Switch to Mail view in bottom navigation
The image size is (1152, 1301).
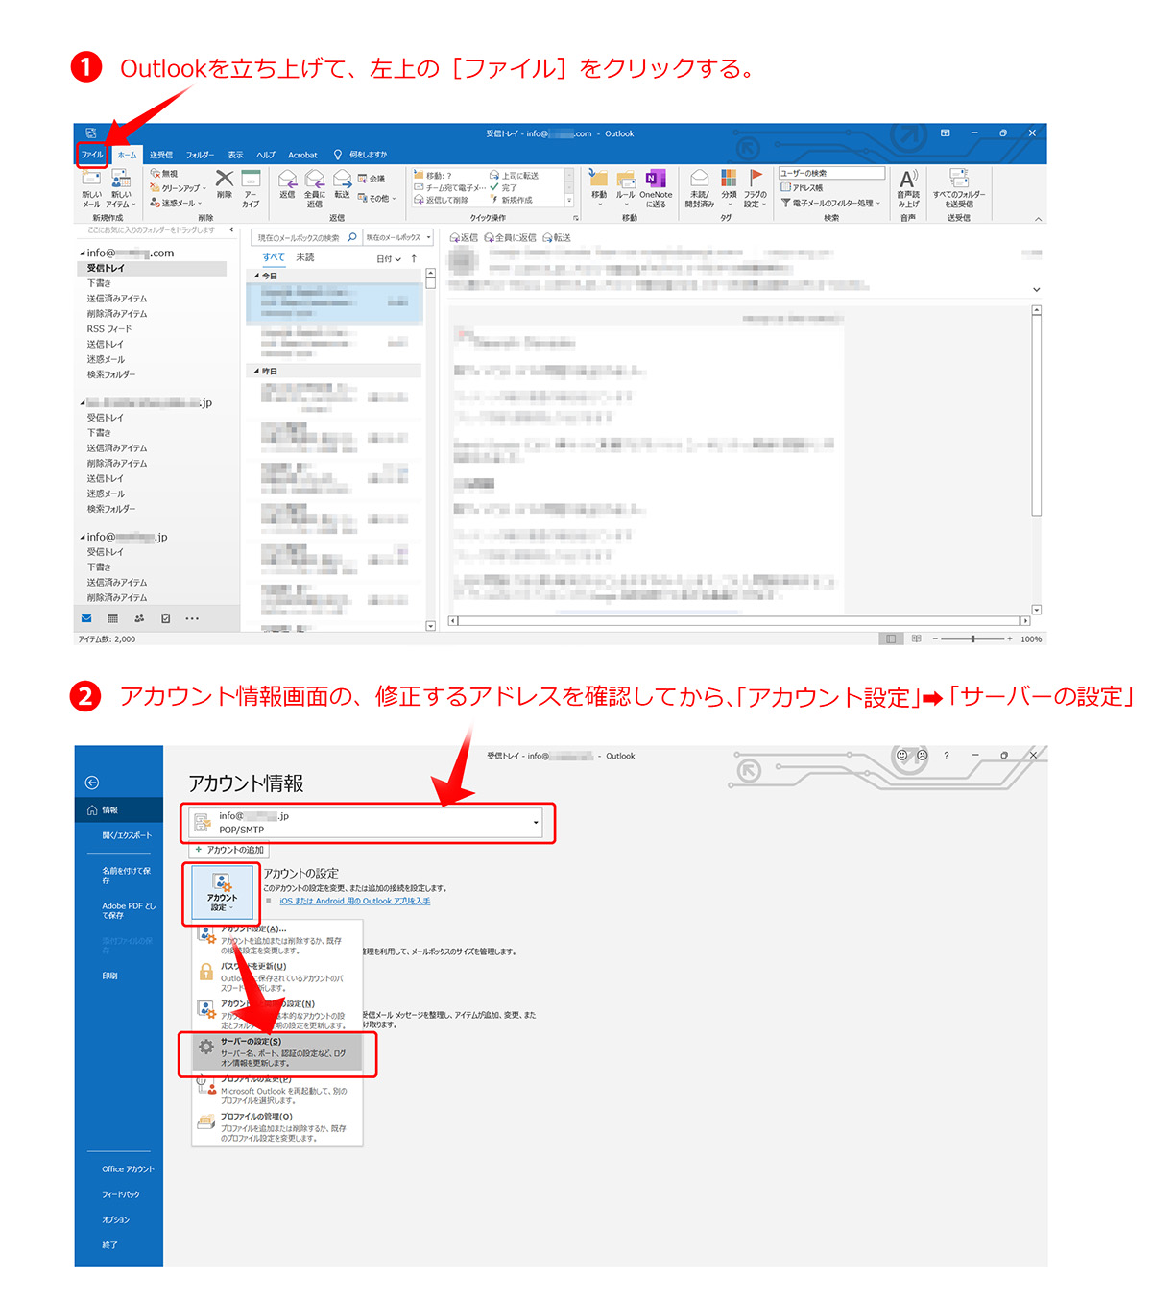pos(86,619)
